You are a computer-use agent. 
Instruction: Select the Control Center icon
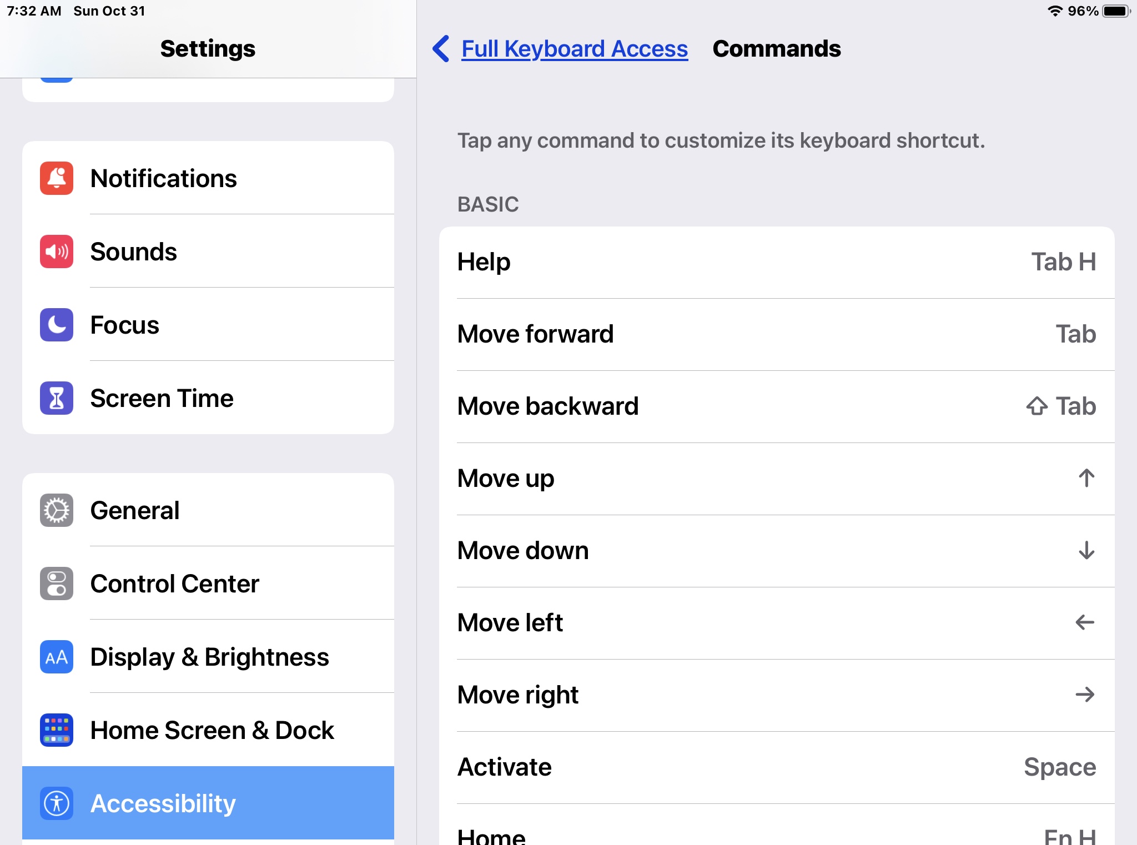(56, 584)
